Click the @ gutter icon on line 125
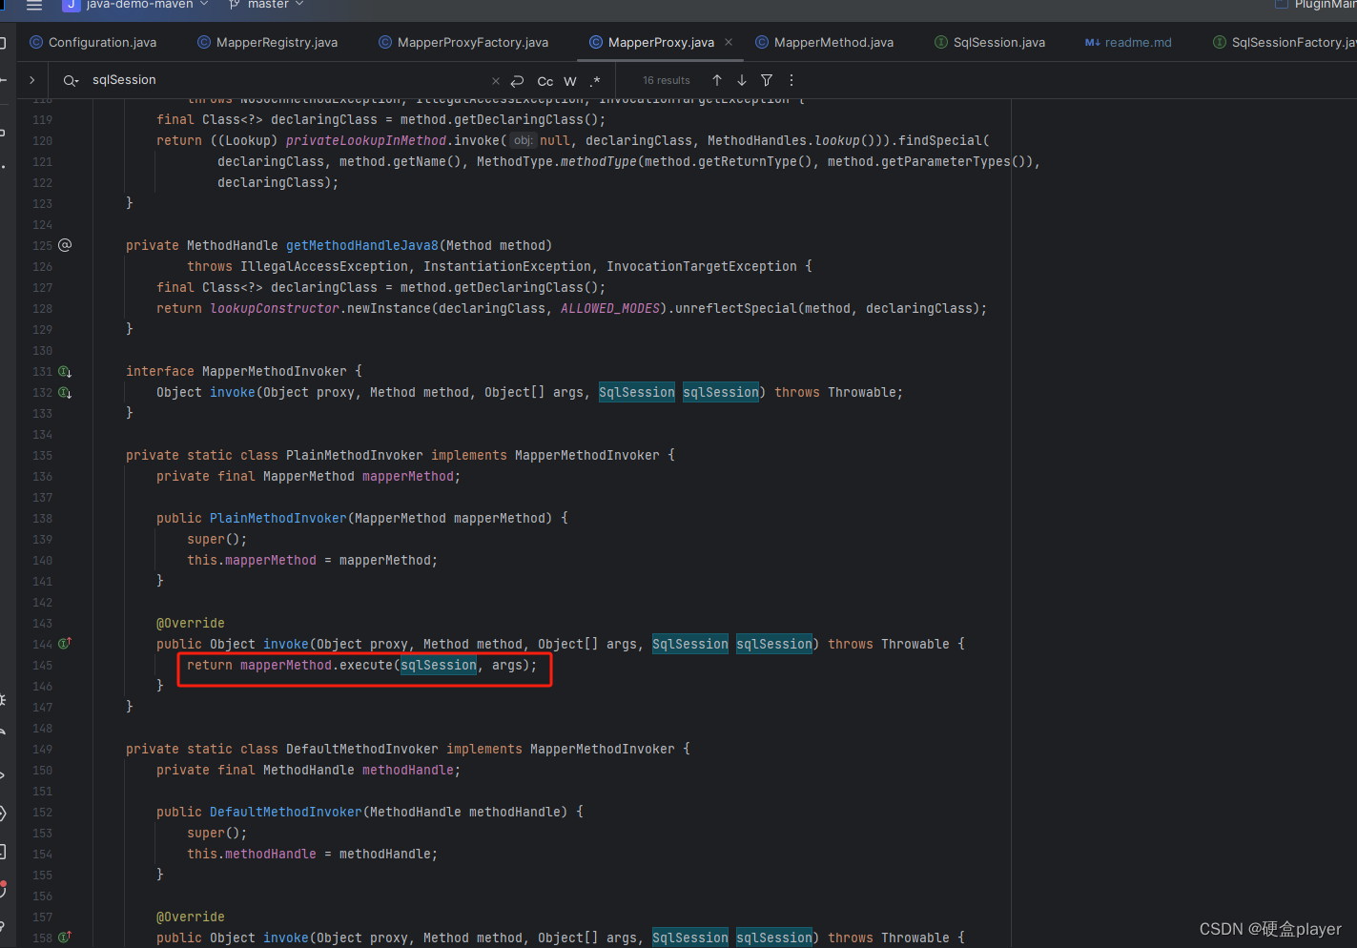 pos(65,245)
